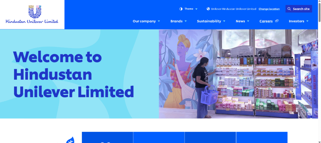Click the magnifying glass search icon

coord(289,9)
